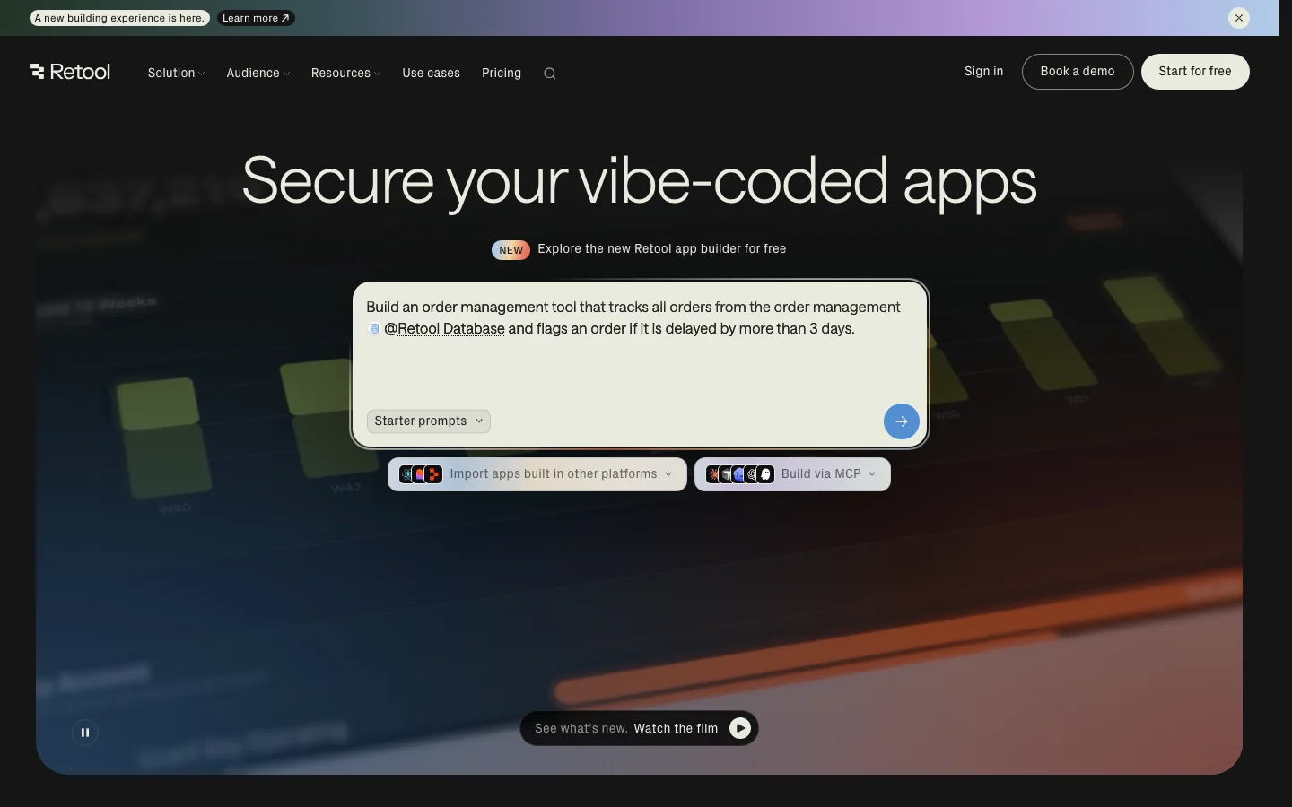Click 'A new building experience is here.' text
The width and height of the screenshot is (1292, 807).
[x=119, y=18]
